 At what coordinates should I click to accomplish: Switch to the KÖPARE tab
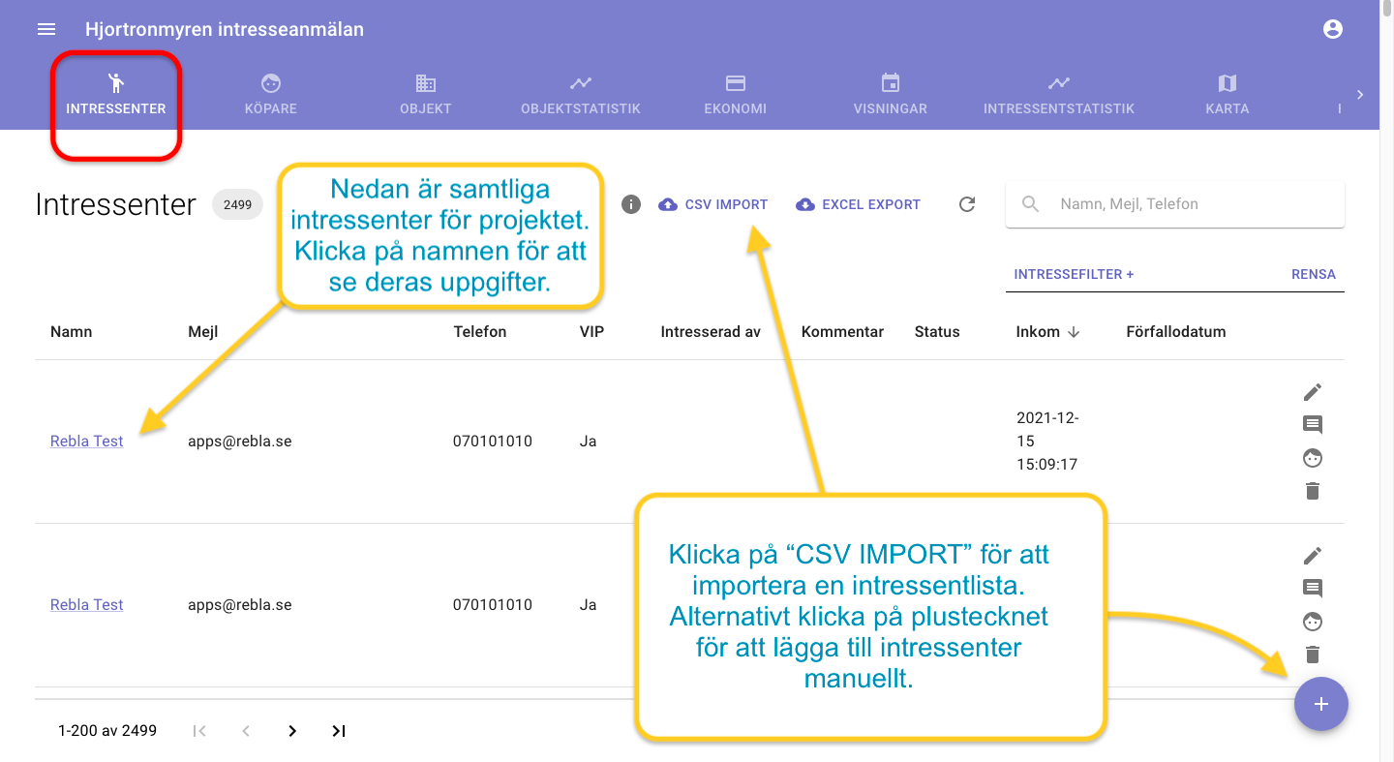pos(271,94)
